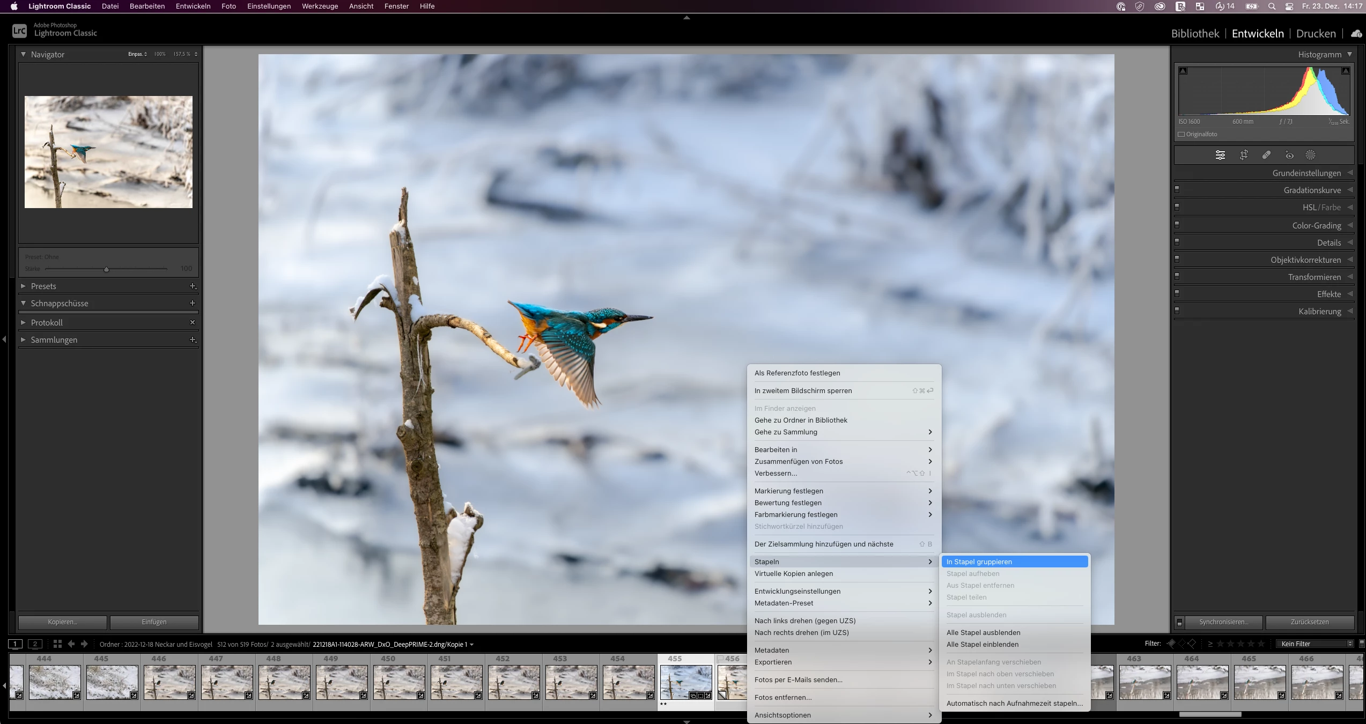
Task: Toggle the HSL/Farbe panel on-off switch
Action: 1177,206
